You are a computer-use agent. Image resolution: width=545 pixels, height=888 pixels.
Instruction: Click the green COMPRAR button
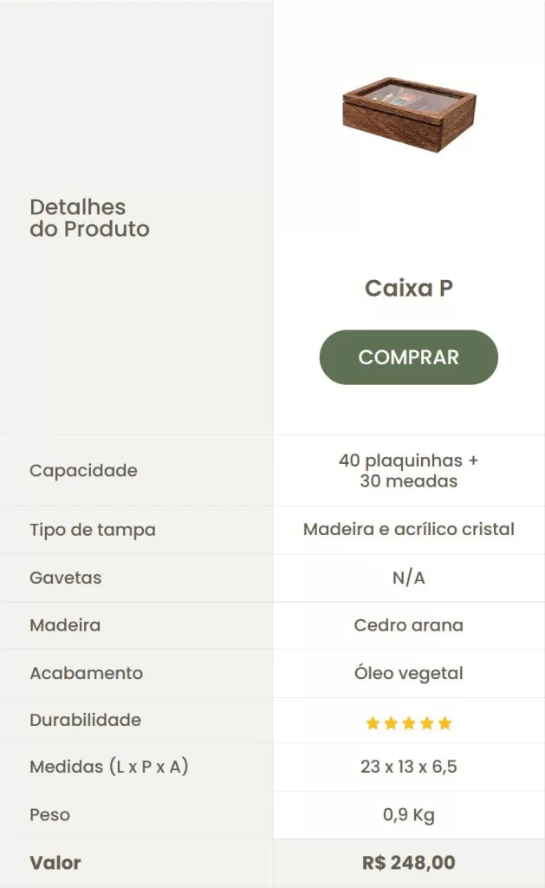(x=408, y=357)
